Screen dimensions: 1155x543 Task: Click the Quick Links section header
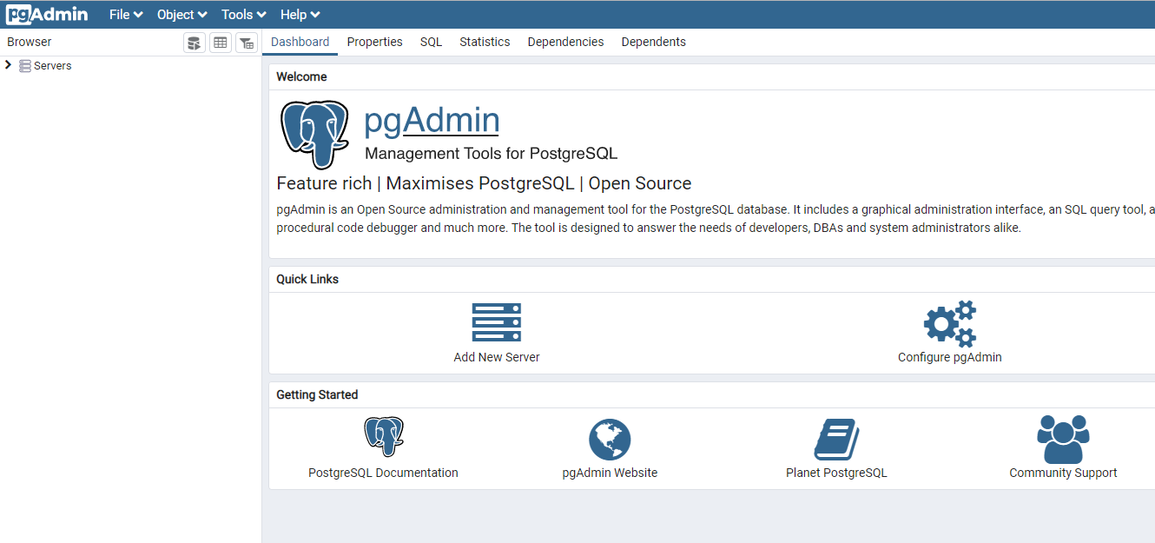307,279
